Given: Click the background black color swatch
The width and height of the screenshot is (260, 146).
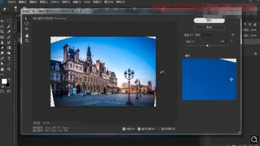Looking at the screenshot, I should [x=8, y=85].
